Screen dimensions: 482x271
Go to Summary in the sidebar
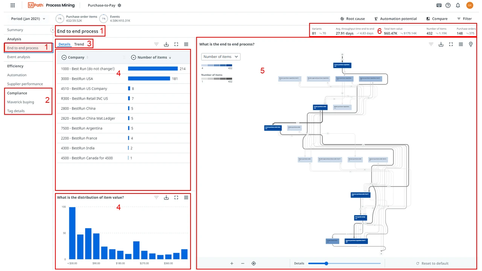pos(15,30)
